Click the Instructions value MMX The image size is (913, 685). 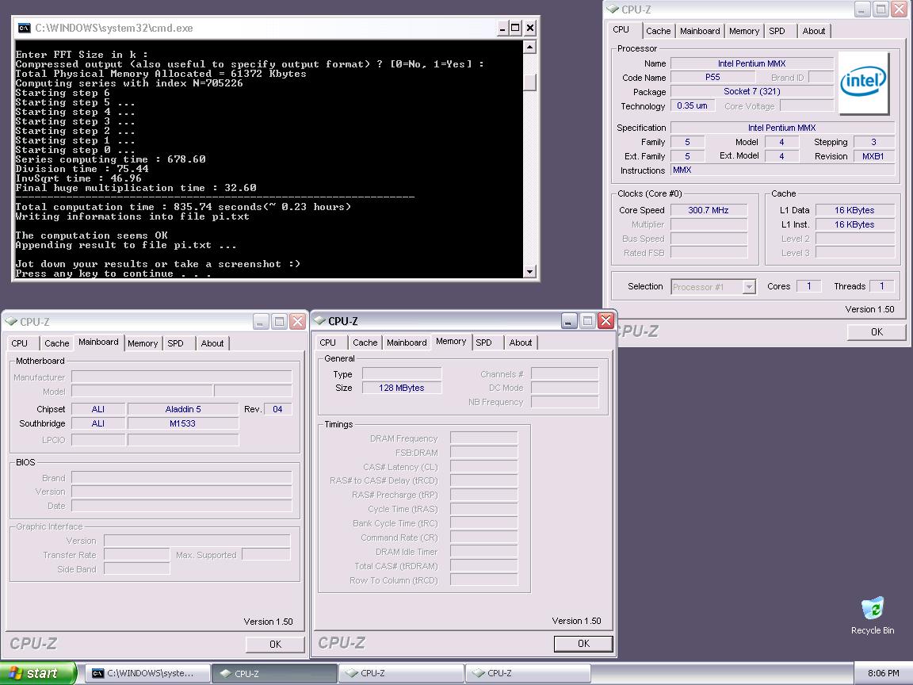[x=782, y=170]
